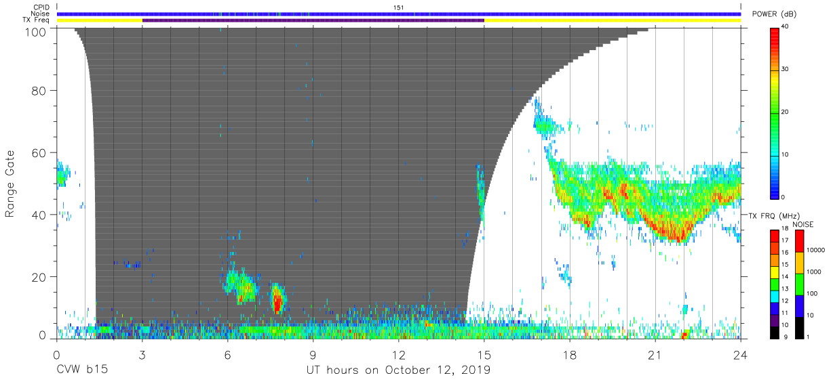Click the CPID value 151 label
The image size is (833, 384).
click(399, 7)
